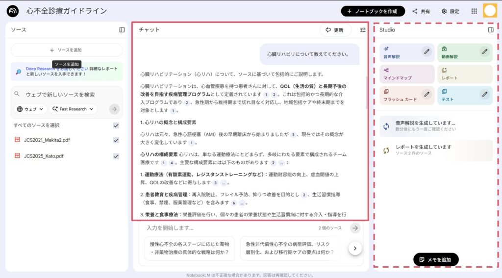Click pencil icon on フラッシュ カード tile
The image size is (502, 278).
[x=427, y=94]
